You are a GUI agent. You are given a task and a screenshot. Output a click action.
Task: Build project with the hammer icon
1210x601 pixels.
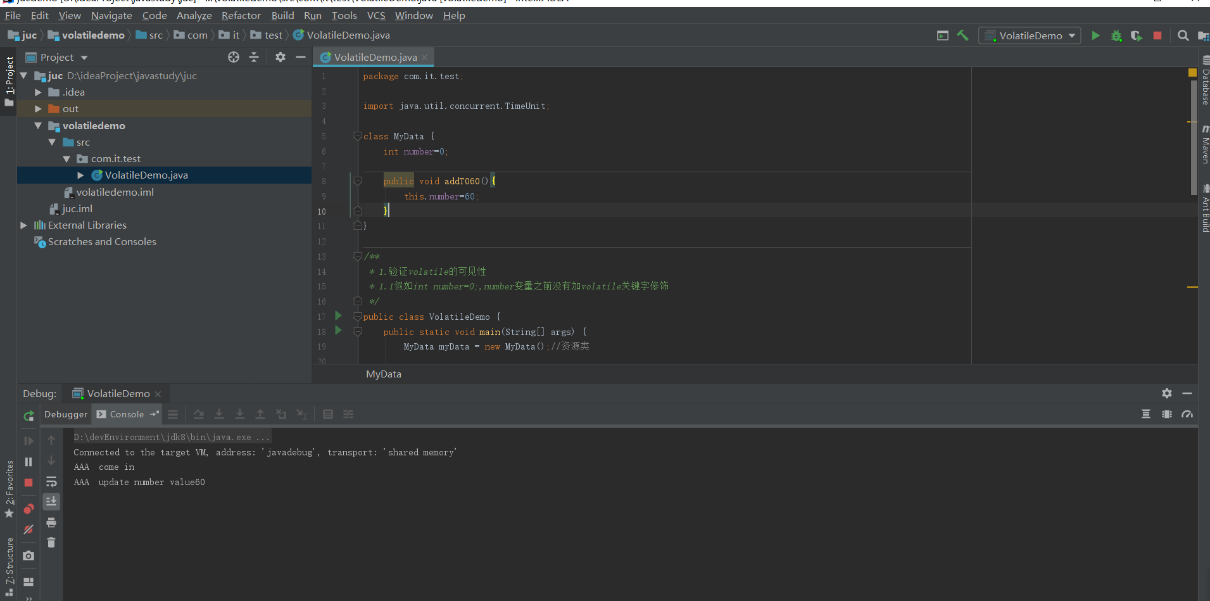point(962,35)
